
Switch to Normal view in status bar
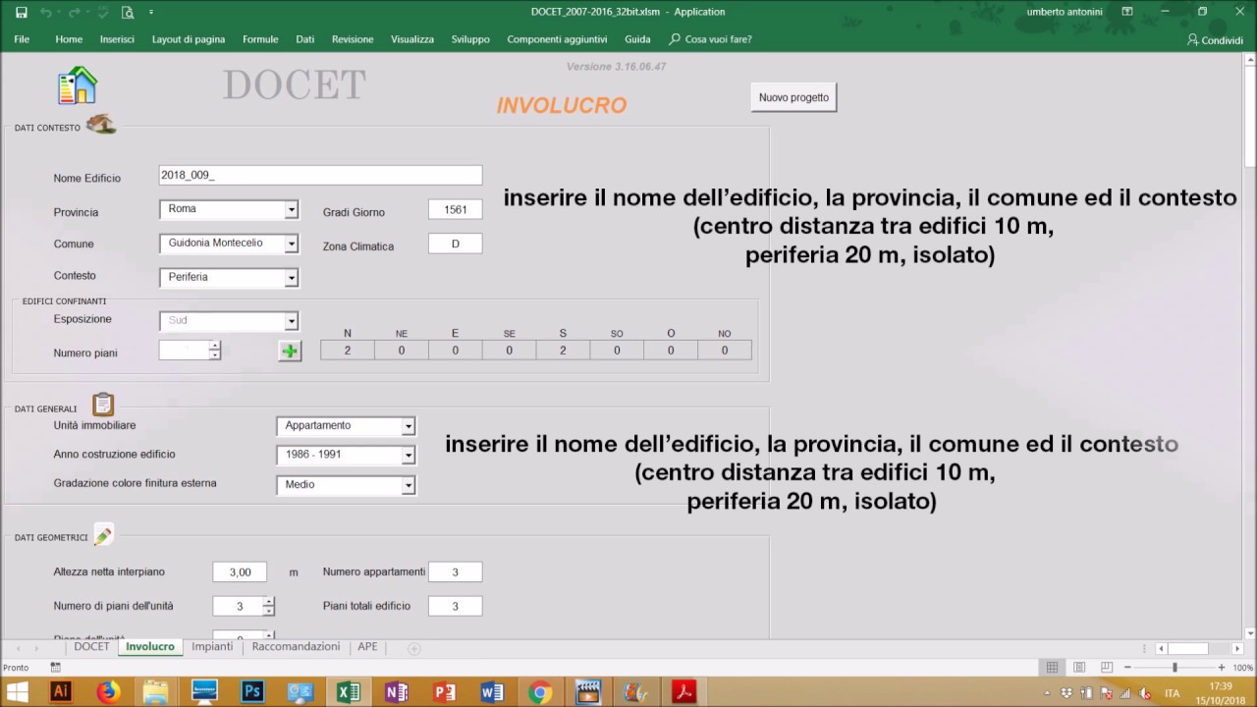[1052, 667]
